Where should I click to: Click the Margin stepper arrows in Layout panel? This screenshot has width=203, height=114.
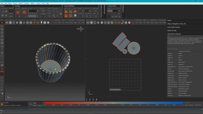(x=83, y=11)
